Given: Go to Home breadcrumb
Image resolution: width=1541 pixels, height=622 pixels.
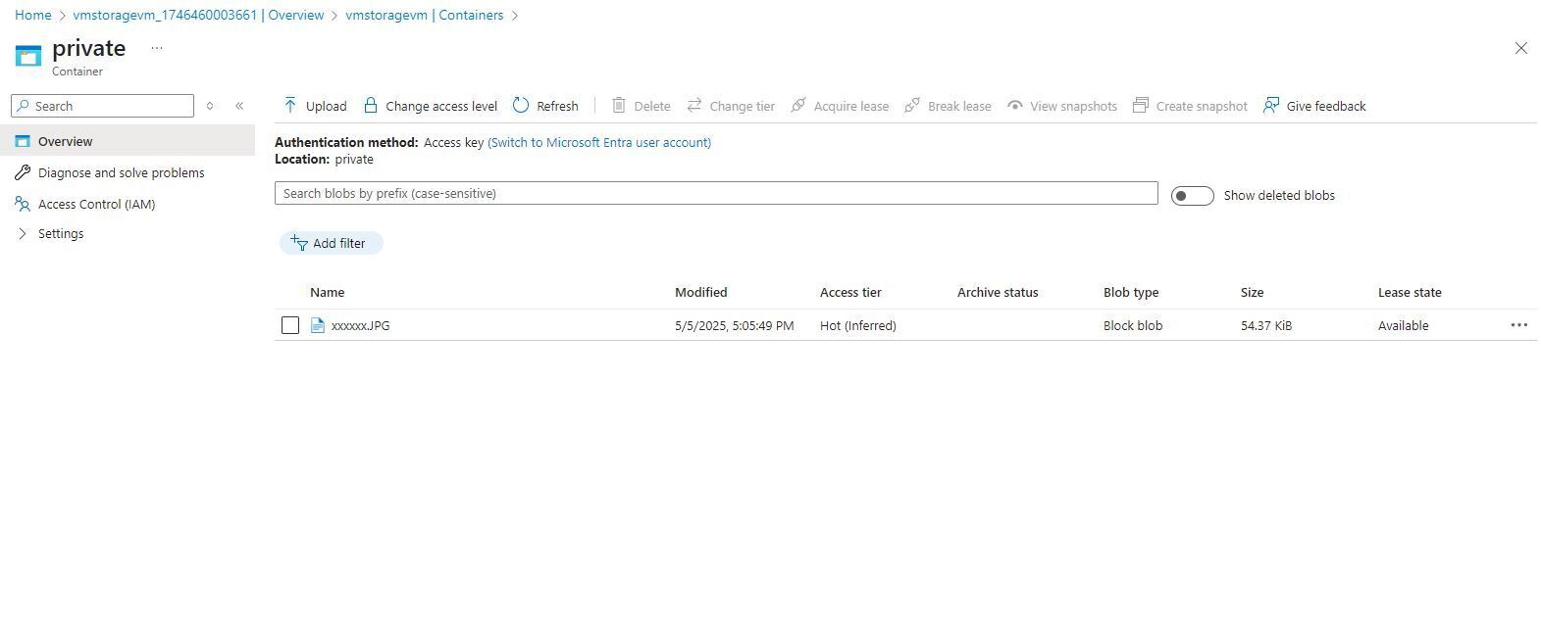Looking at the screenshot, I should (32, 15).
